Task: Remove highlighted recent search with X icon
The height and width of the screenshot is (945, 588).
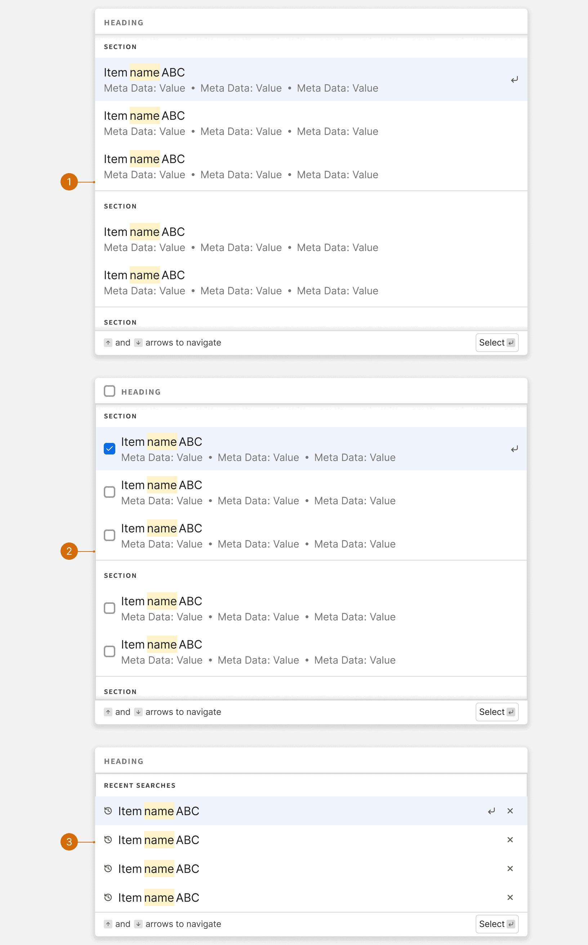Action: [x=510, y=811]
